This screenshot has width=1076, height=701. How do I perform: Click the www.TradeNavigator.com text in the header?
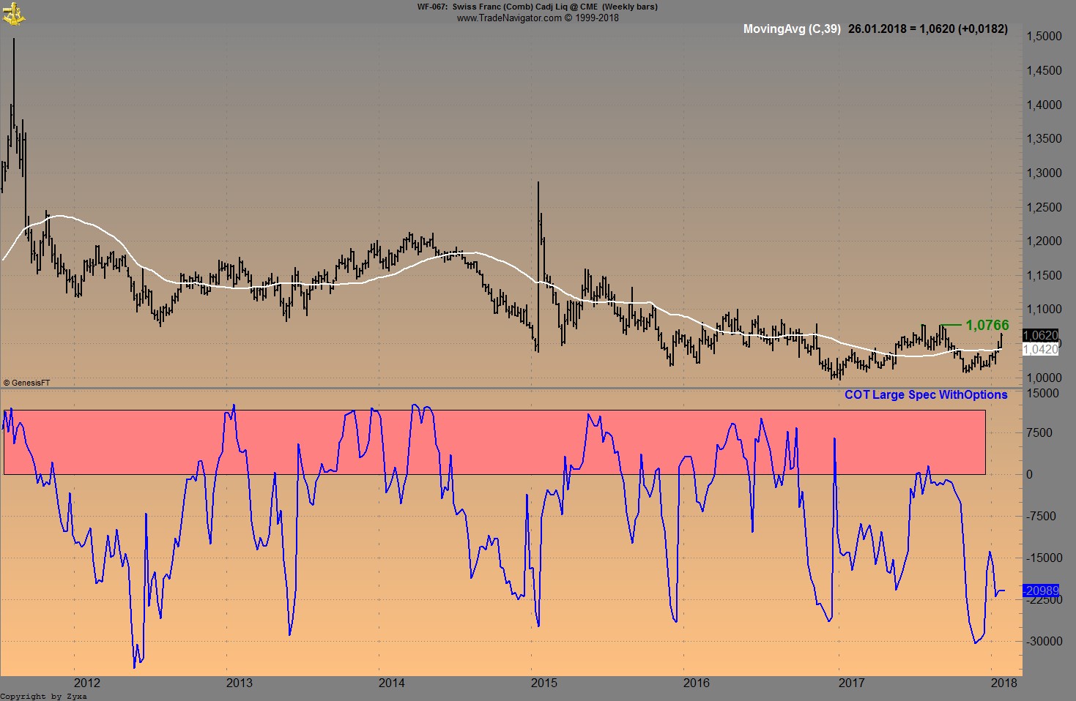(509, 18)
